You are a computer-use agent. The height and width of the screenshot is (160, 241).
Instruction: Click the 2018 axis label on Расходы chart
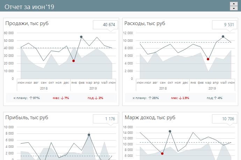163,88
